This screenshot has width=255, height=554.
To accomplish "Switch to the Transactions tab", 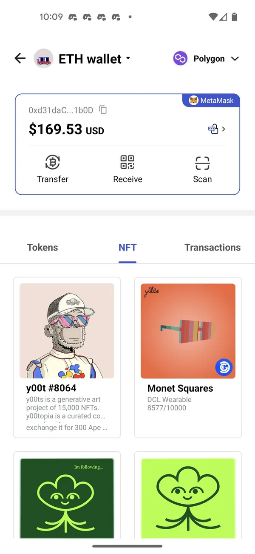I will pos(212,248).
